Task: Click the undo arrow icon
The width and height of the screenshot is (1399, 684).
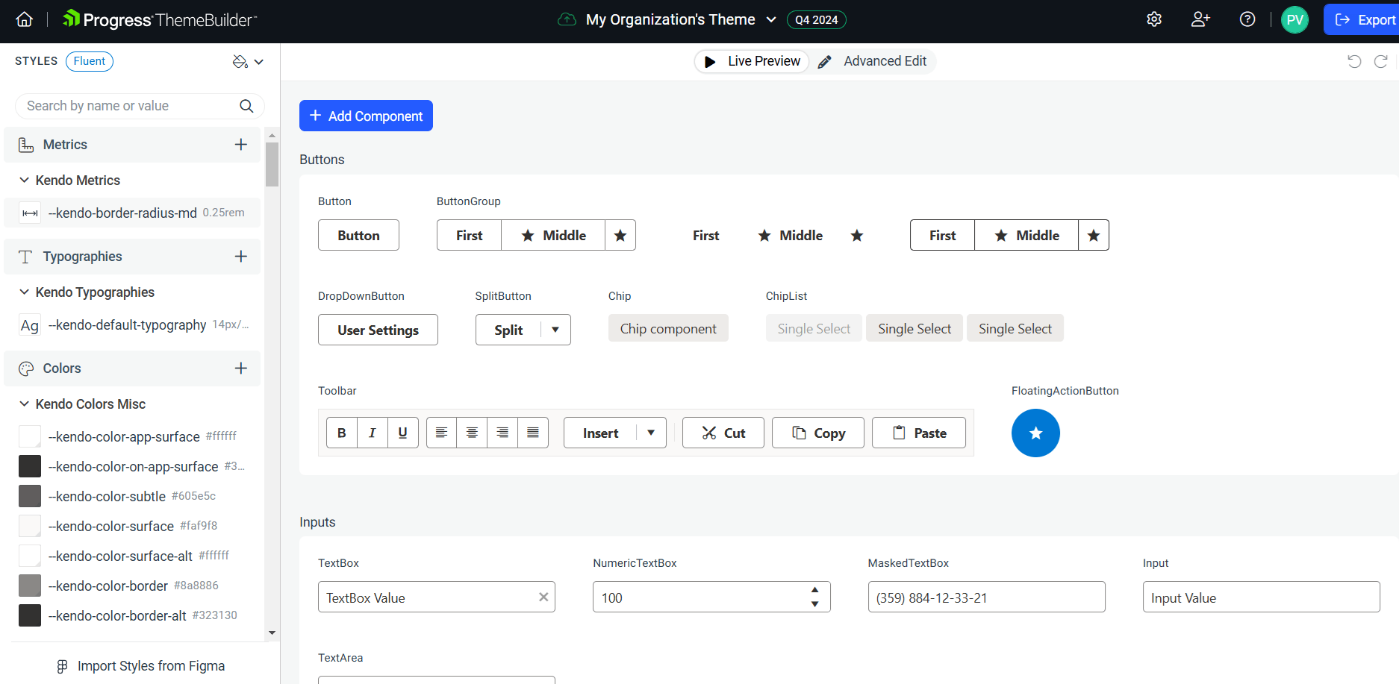Action: click(x=1354, y=61)
